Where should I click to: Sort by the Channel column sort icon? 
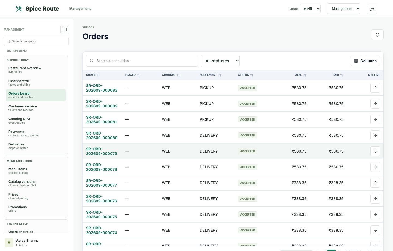(178, 75)
